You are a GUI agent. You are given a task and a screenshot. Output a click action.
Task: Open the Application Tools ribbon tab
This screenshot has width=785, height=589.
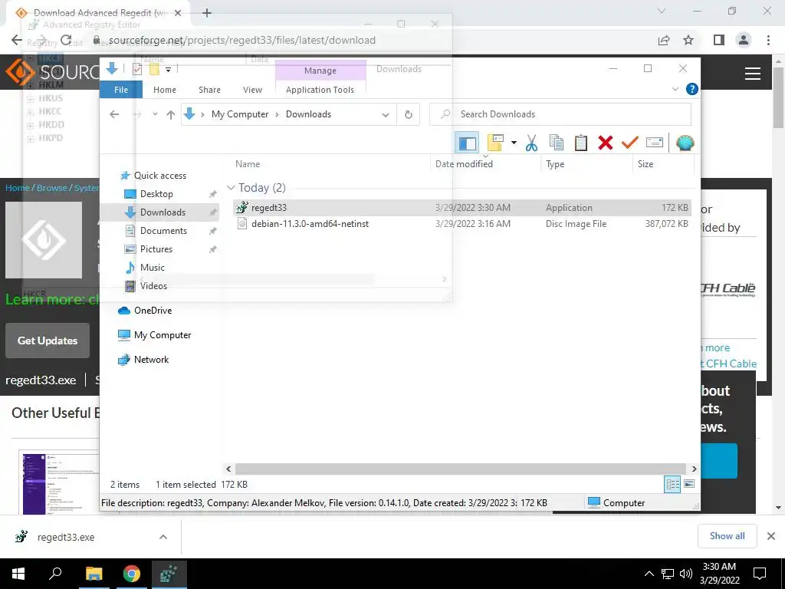click(320, 90)
